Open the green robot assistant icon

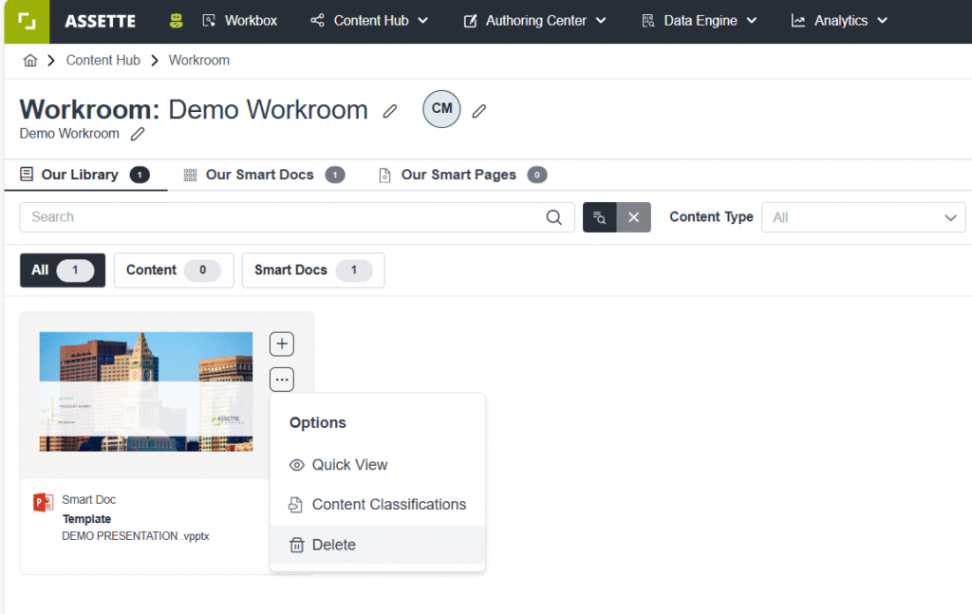176,21
